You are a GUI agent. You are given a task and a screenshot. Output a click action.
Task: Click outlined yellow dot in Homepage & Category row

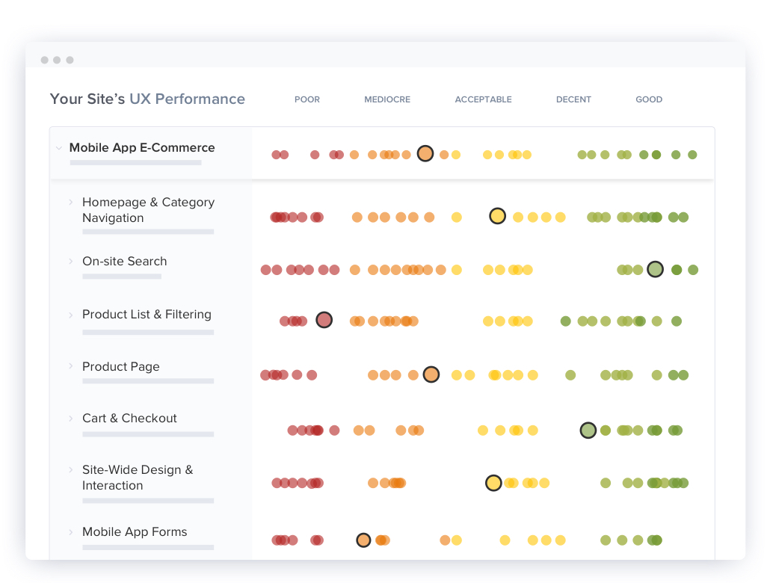pos(497,217)
